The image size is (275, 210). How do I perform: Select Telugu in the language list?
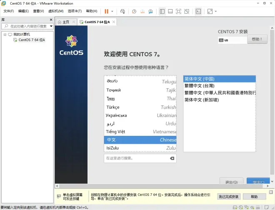(140, 81)
